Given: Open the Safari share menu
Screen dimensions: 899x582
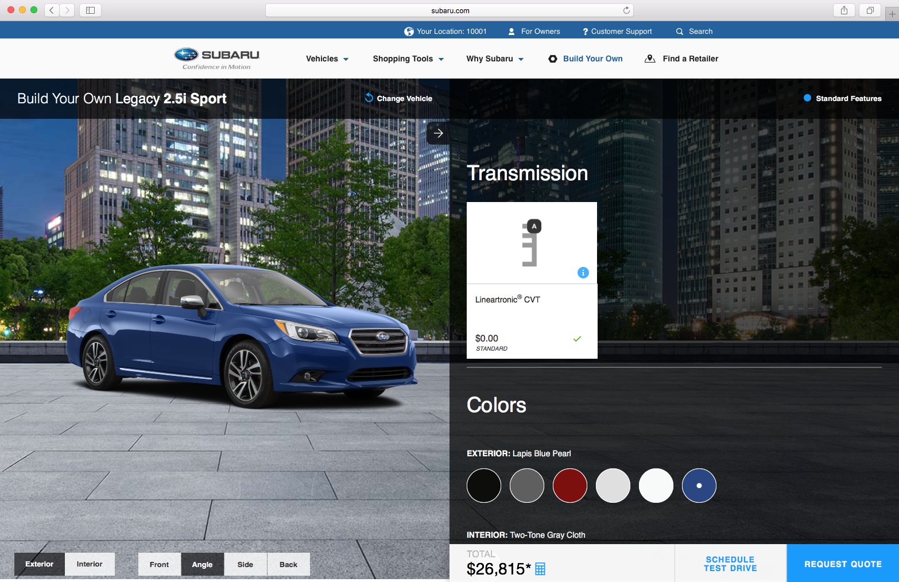Looking at the screenshot, I should click(844, 10).
